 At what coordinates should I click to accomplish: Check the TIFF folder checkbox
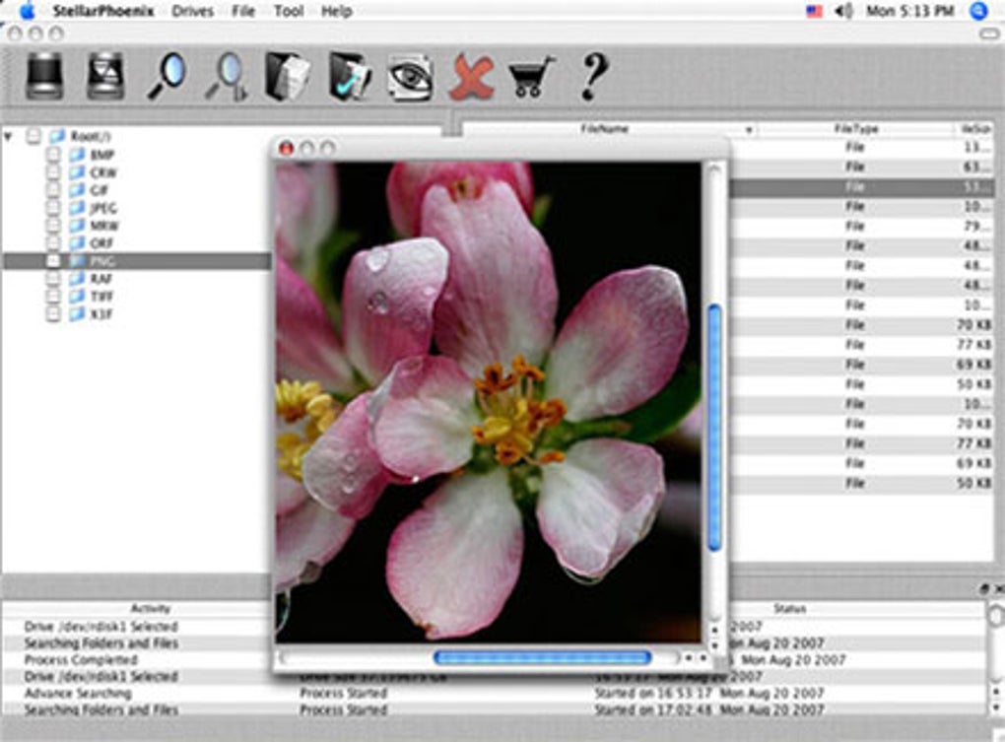pos(53,296)
